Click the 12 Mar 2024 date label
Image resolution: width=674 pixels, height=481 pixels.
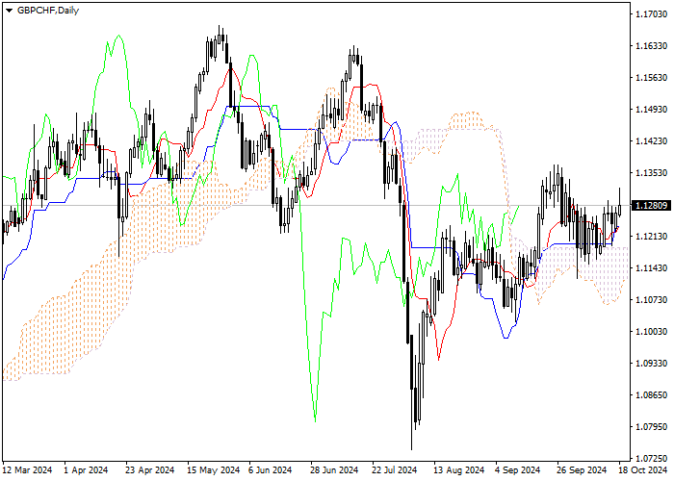(28, 470)
